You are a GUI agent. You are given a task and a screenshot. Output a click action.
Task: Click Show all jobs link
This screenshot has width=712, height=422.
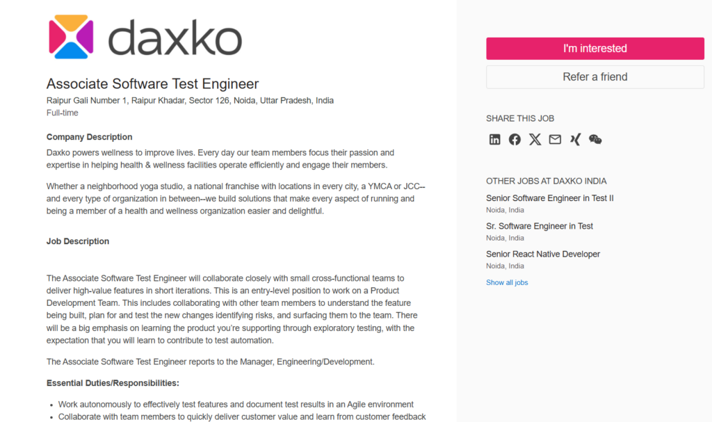click(x=507, y=282)
